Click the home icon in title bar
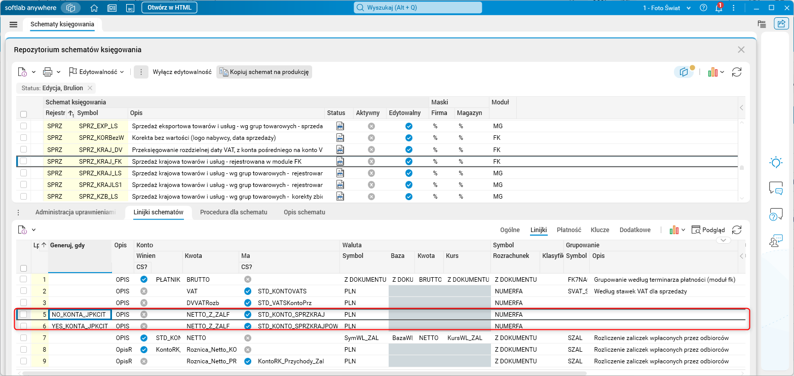Viewport: 794px width, 376px height. [94, 8]
